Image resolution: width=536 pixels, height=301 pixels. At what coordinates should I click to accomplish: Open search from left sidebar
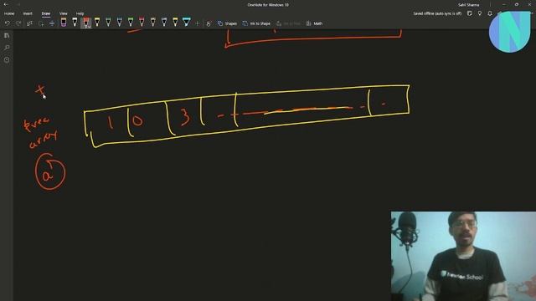pos(7,48)
